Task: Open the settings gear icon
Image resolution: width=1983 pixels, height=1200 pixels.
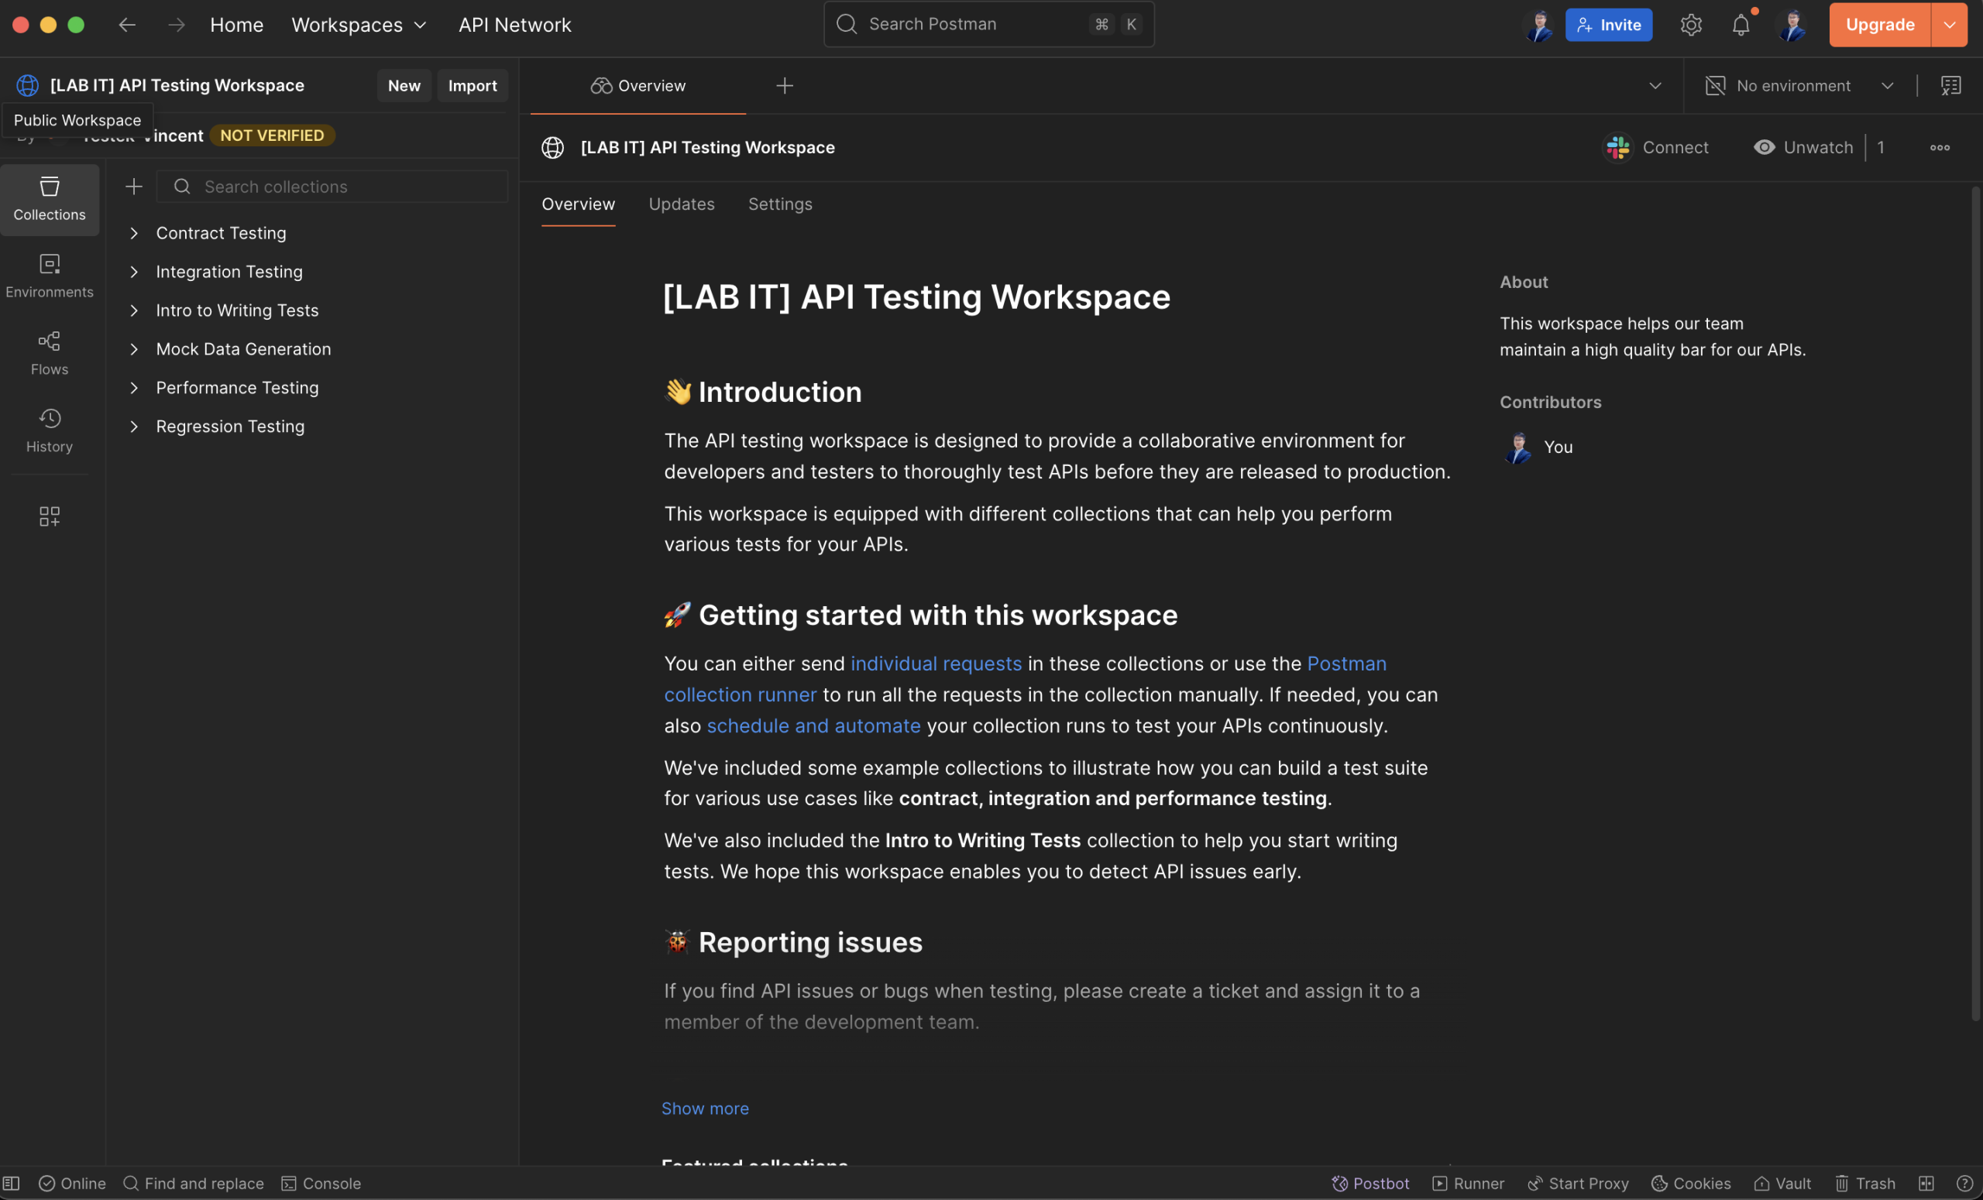Action: (x=1691, y=25)
